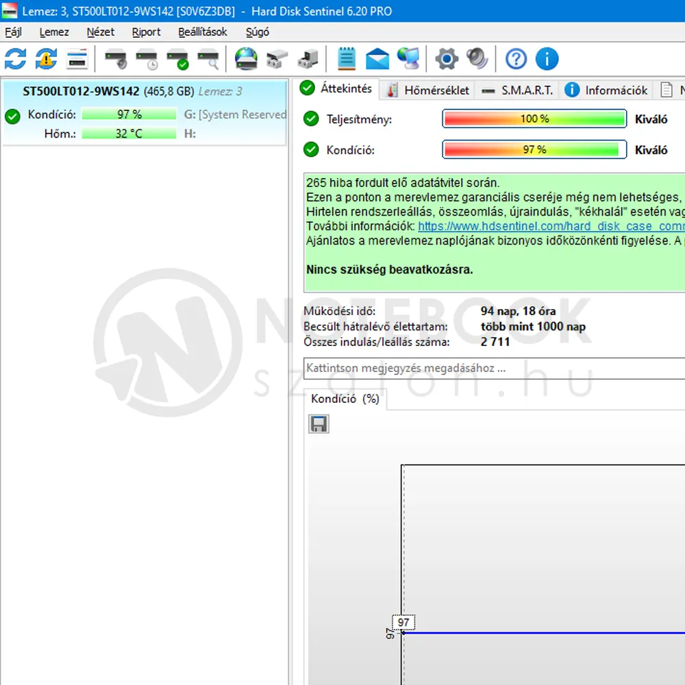The height and width of the screenshot is (685, 685).
Task: Save the chart using the floppy disk icon
Action: (x=319, y=424)
